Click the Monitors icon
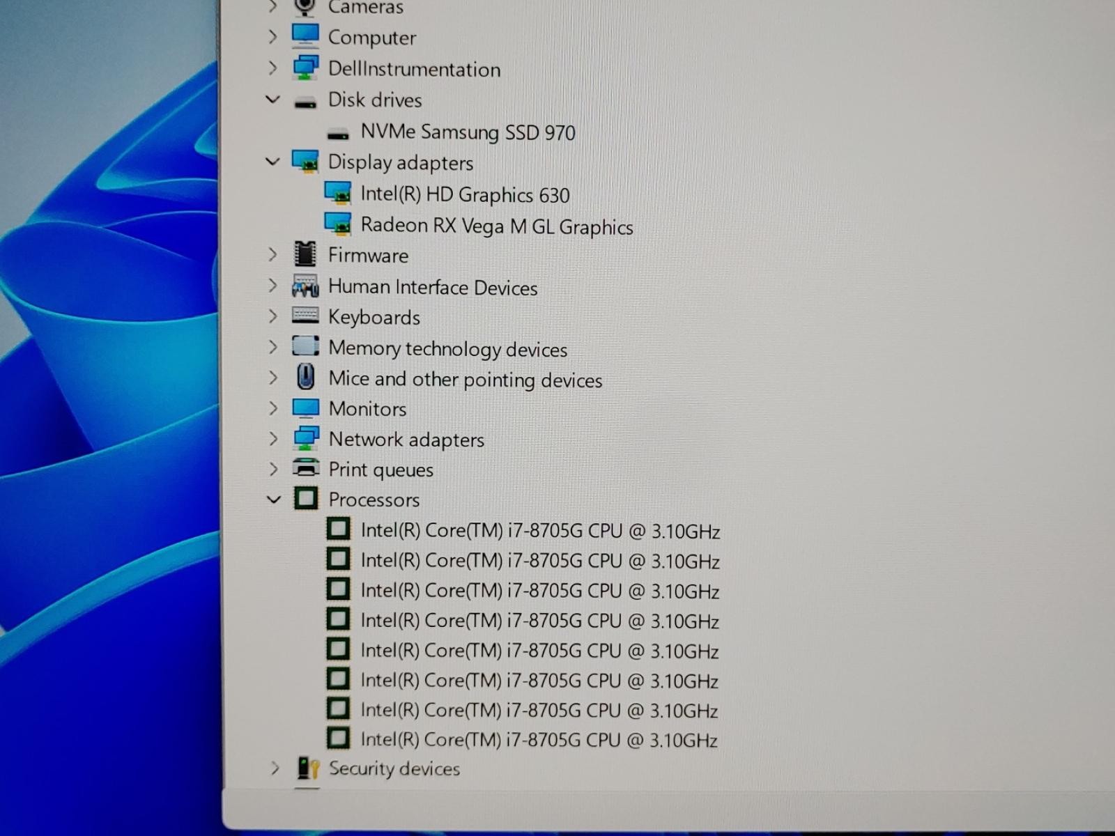Viewport: 1115px width, 836px height. point(305,408)
